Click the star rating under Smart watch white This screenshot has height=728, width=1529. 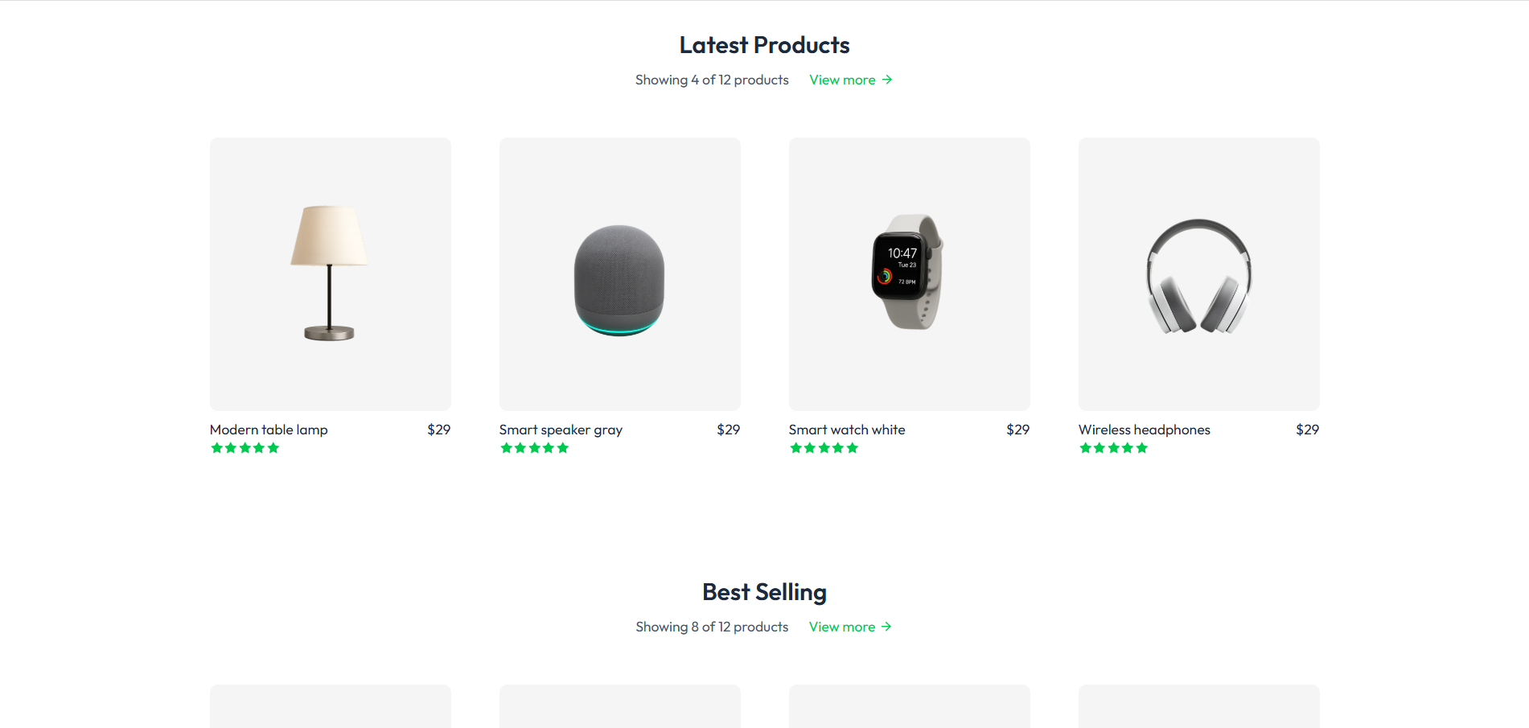click(x=824, y=448)
